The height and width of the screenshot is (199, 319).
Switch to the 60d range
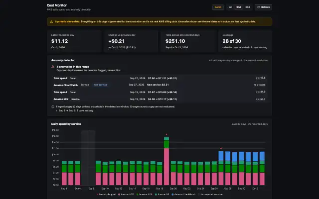(247, 7)
